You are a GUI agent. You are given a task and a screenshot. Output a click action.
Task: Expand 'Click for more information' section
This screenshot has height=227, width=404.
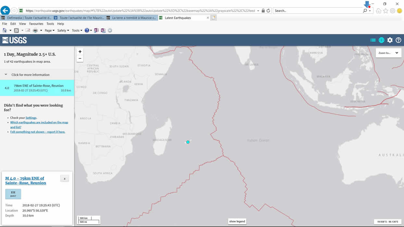tap(30, 75)
